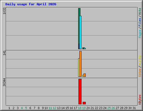Click the orange Sites bar for day 19
The width and height of the screenshot is (143, 111).
coord(85,75)
